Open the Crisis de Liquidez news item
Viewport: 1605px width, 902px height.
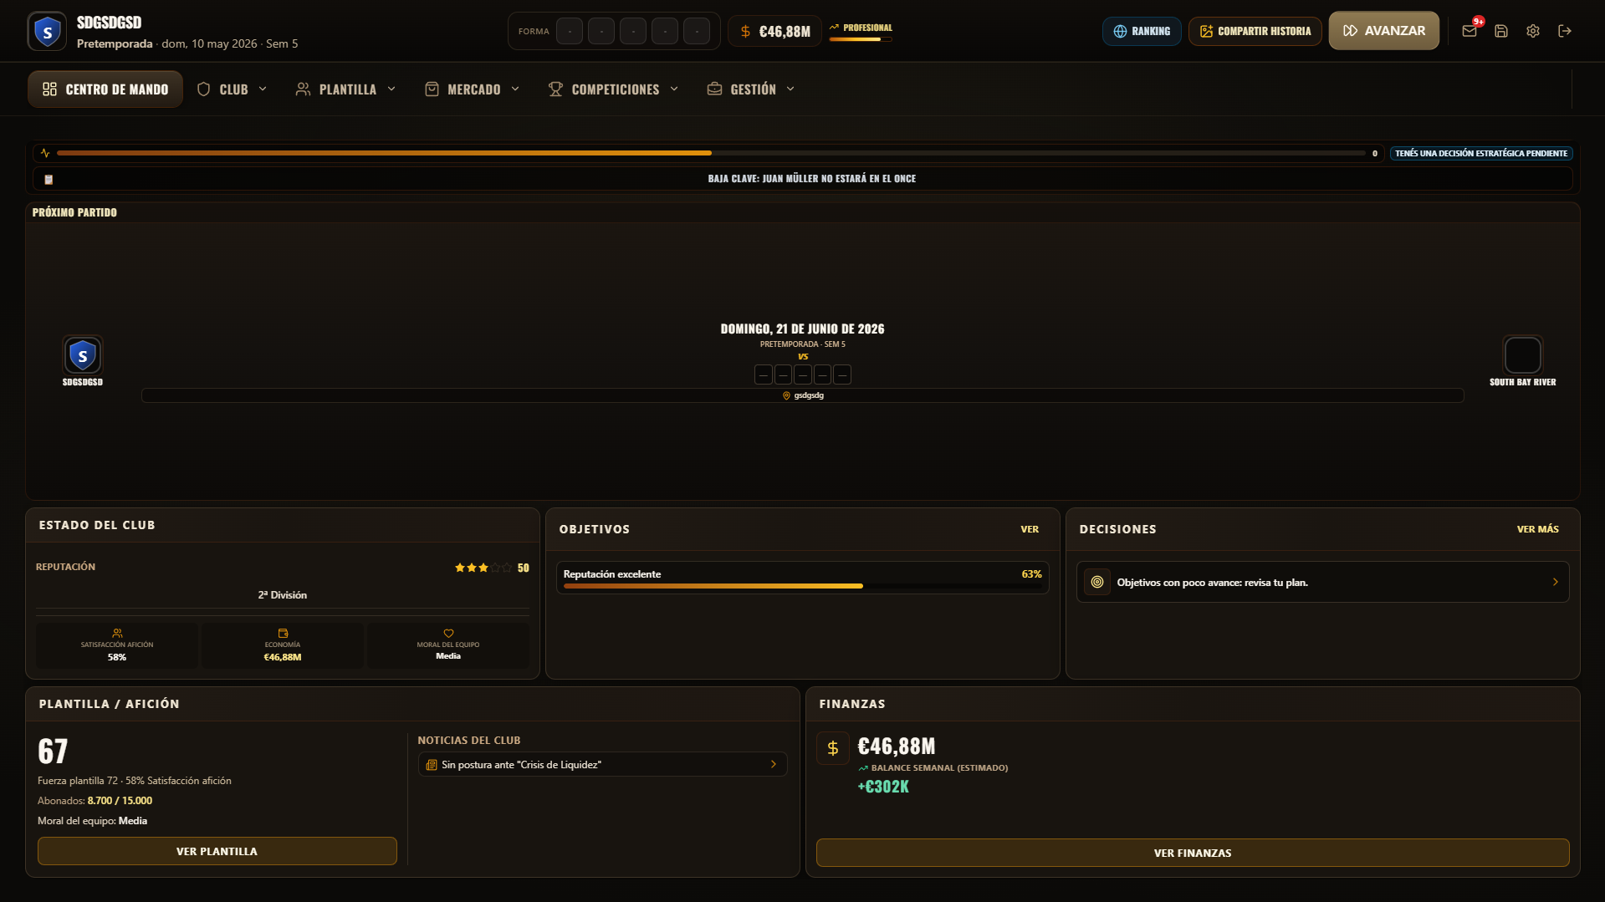point(602,764)
